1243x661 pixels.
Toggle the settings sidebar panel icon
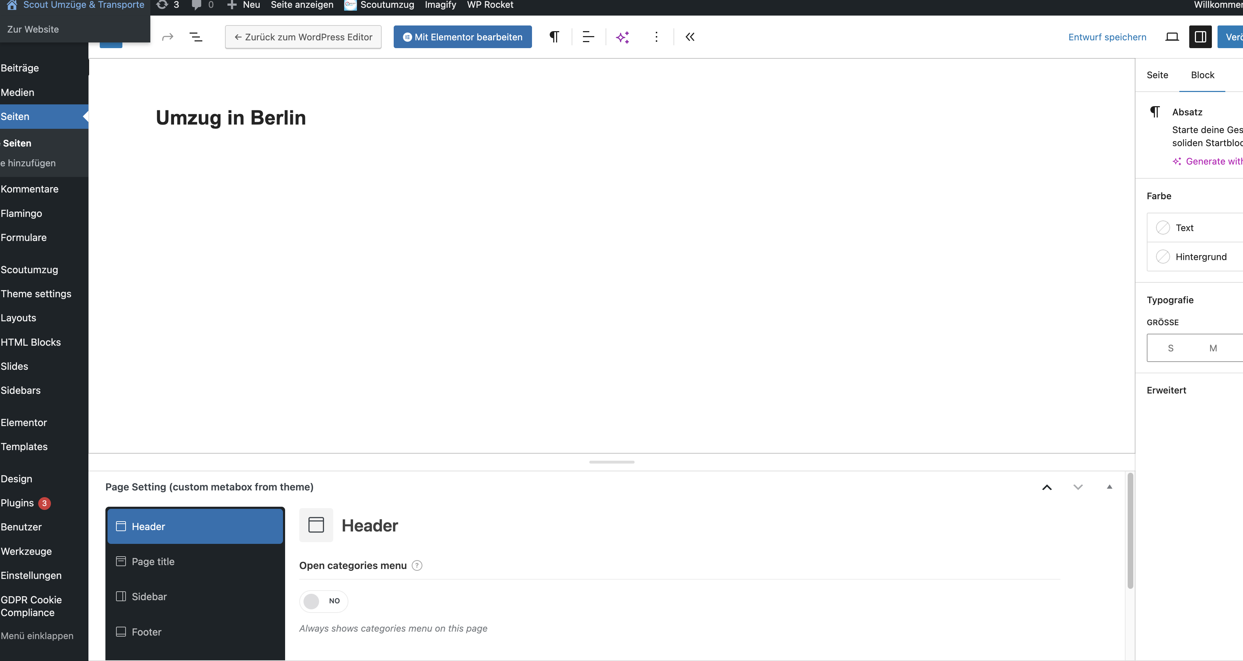1200,37
